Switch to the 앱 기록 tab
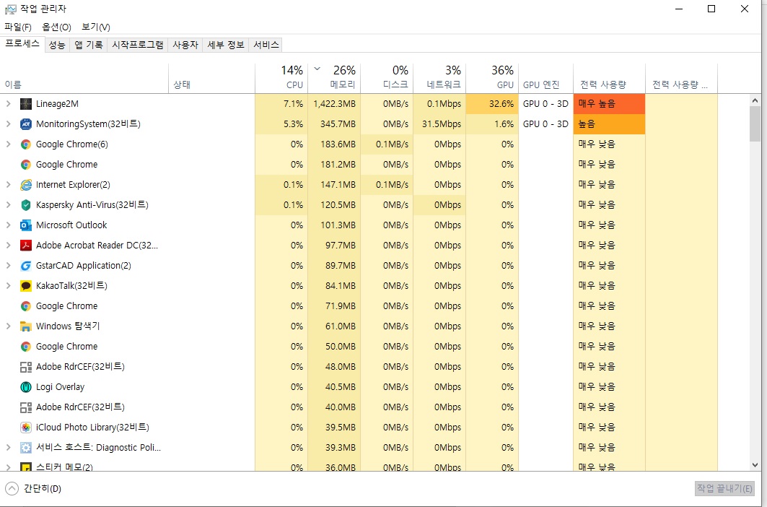This screenshot has width=767, height=507. pos(89,45)
